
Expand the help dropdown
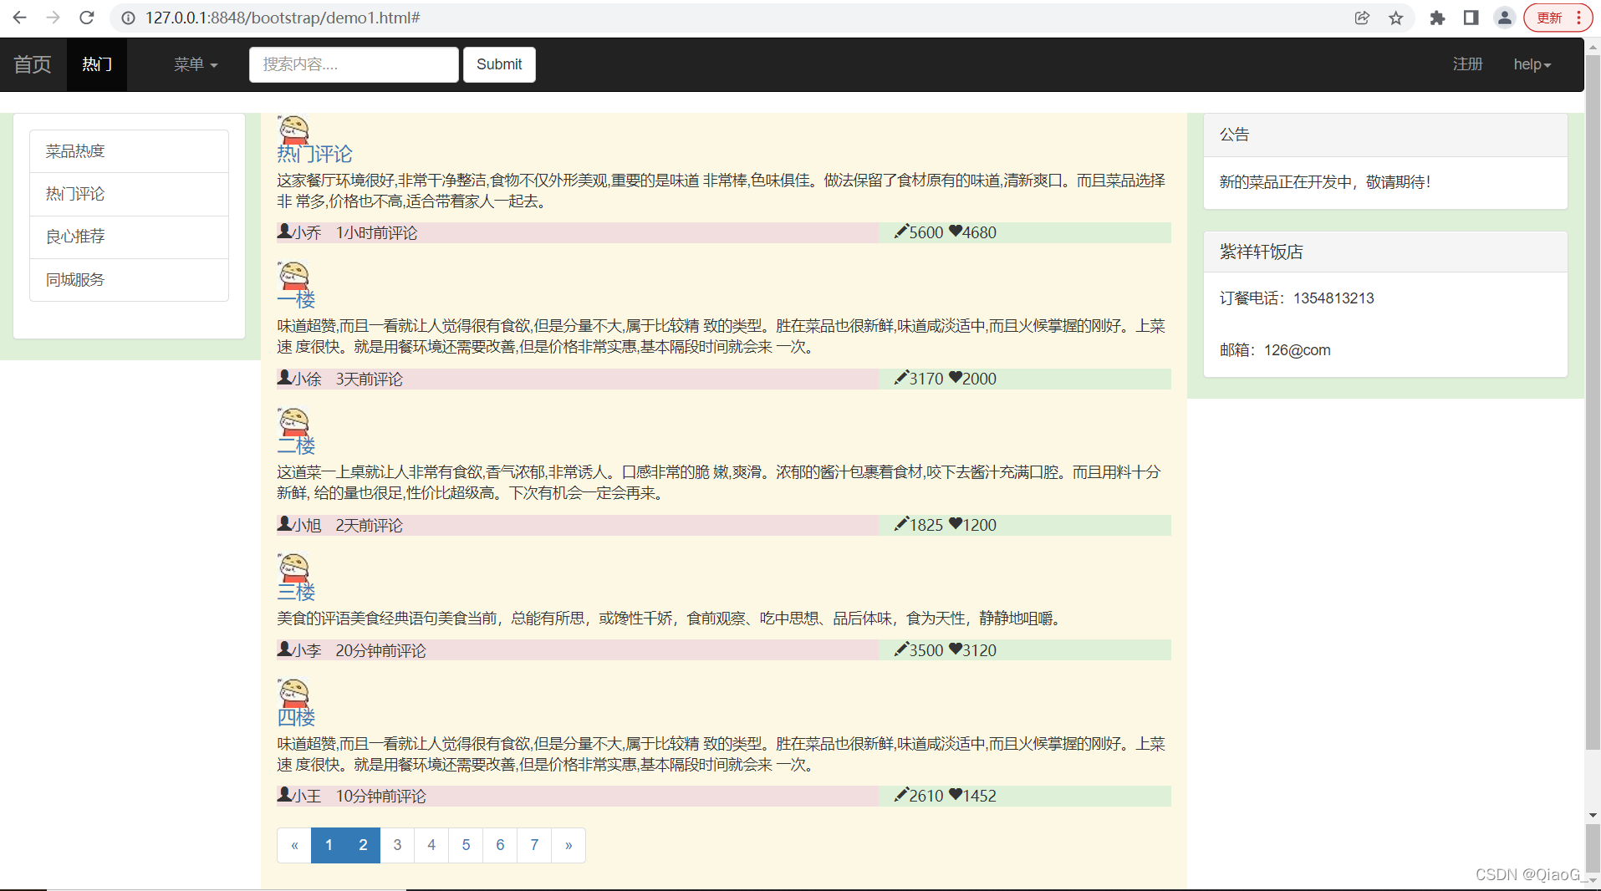click(1532, 64)
